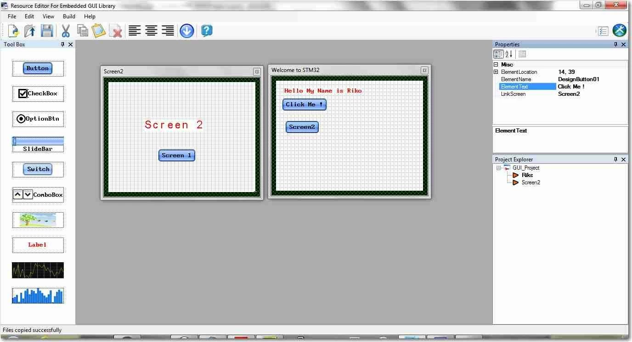Click the New file toolbar icon
This screenshot has height=342, width=632.
(x=14, y=31)
